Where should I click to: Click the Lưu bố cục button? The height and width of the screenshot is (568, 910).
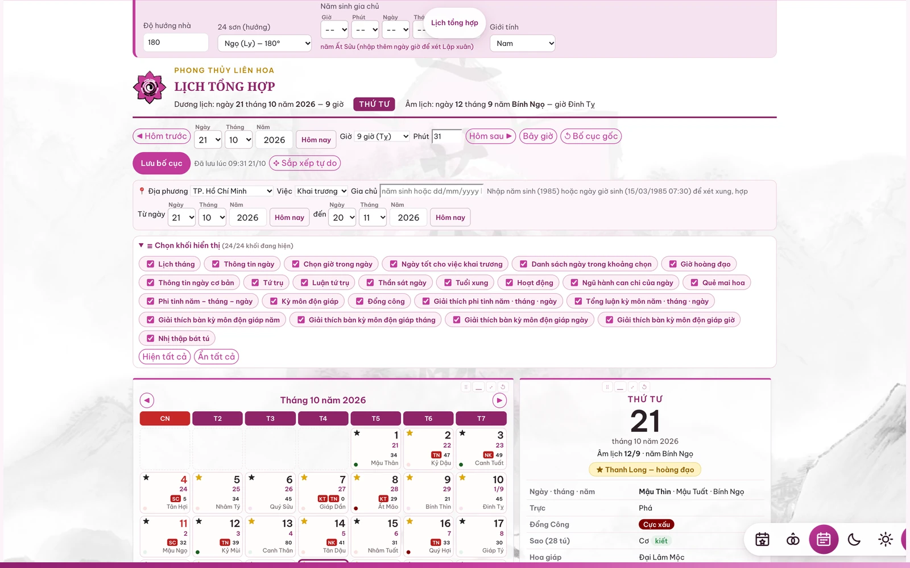[x=162, y=163]
